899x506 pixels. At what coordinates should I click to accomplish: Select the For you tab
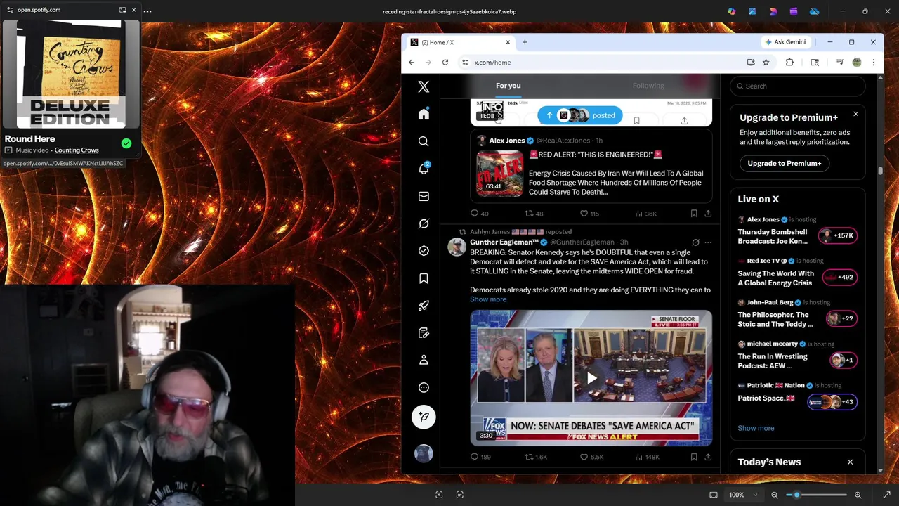[x=508, y=86]
